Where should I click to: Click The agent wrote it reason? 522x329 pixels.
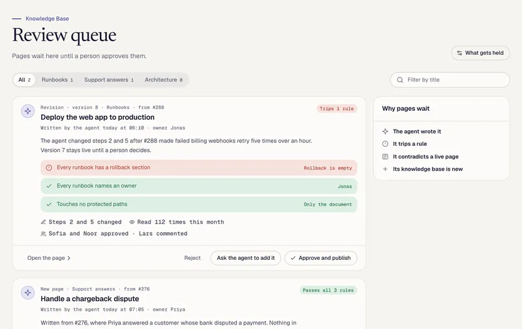click(417, 131)
